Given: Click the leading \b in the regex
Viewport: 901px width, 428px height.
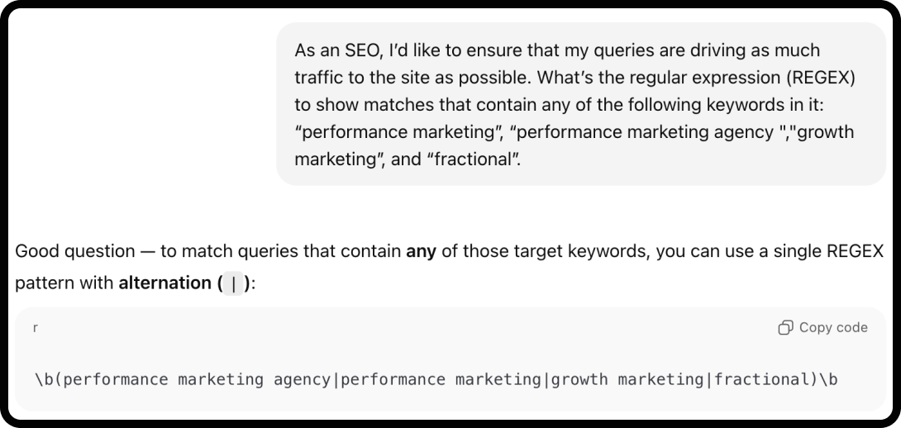Looking at the screenshot, I should 45,380.
